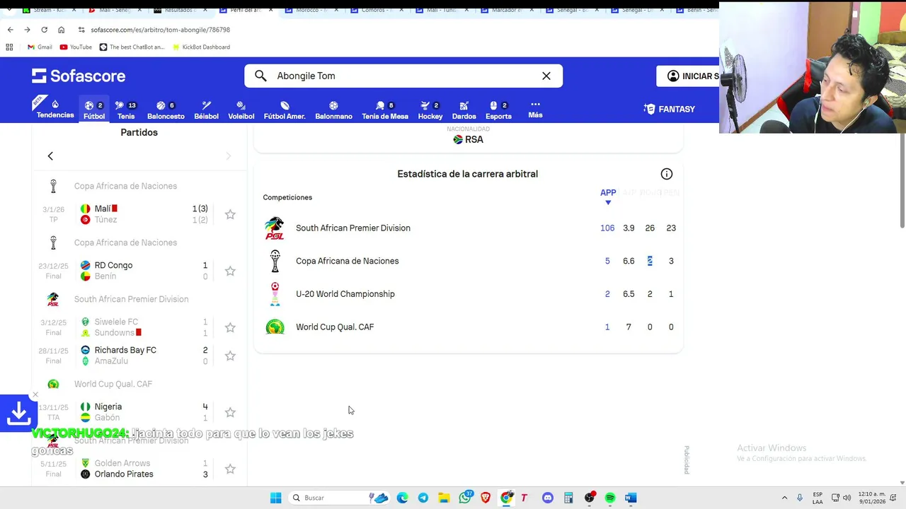Open U-20 World Championship stats row

pos(468,294)
